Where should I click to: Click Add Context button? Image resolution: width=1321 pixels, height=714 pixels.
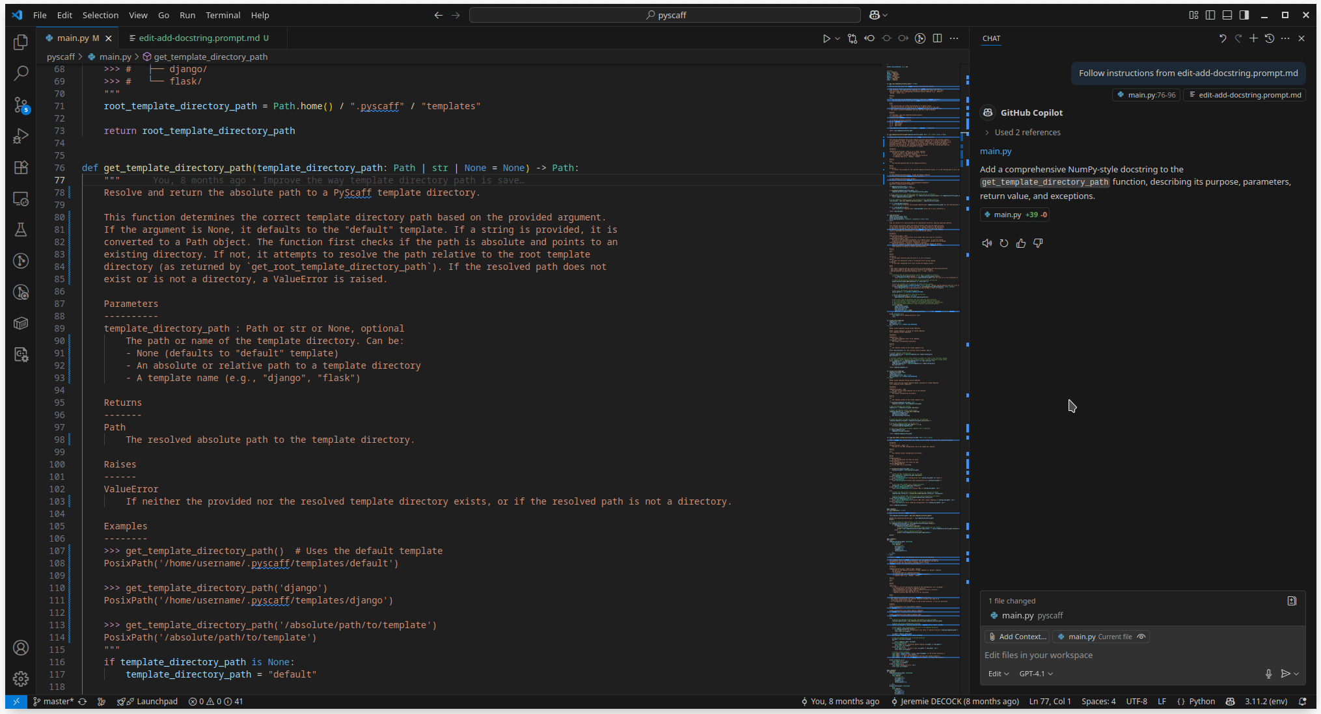tap(1017, 637)
